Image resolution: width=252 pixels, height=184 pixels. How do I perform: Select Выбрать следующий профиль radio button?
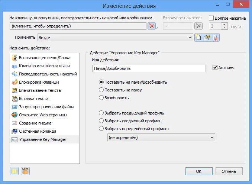pos(101,120)
